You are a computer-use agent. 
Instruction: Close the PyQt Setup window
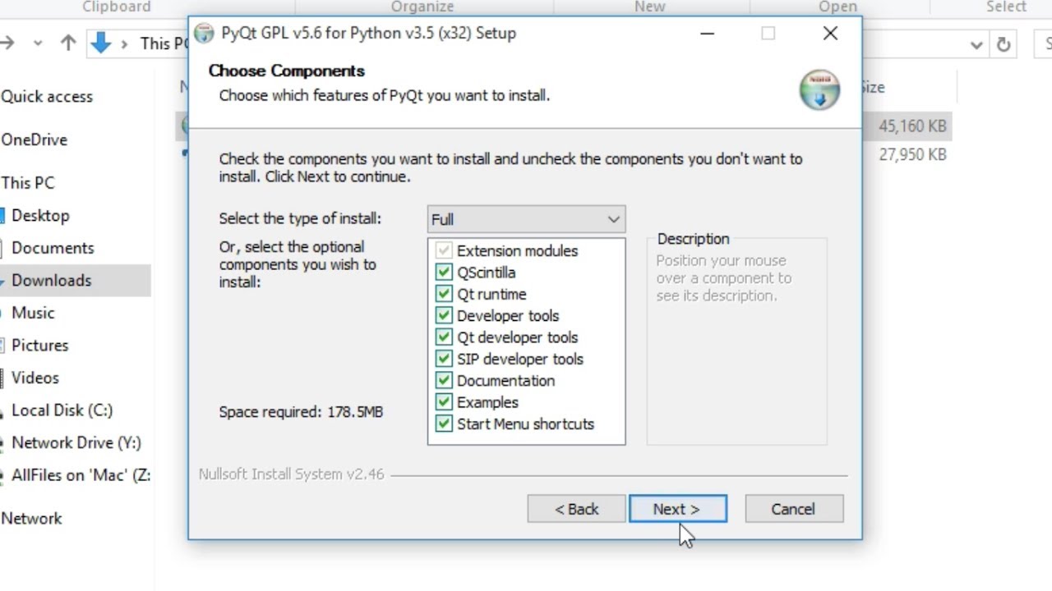click(830, 34)
